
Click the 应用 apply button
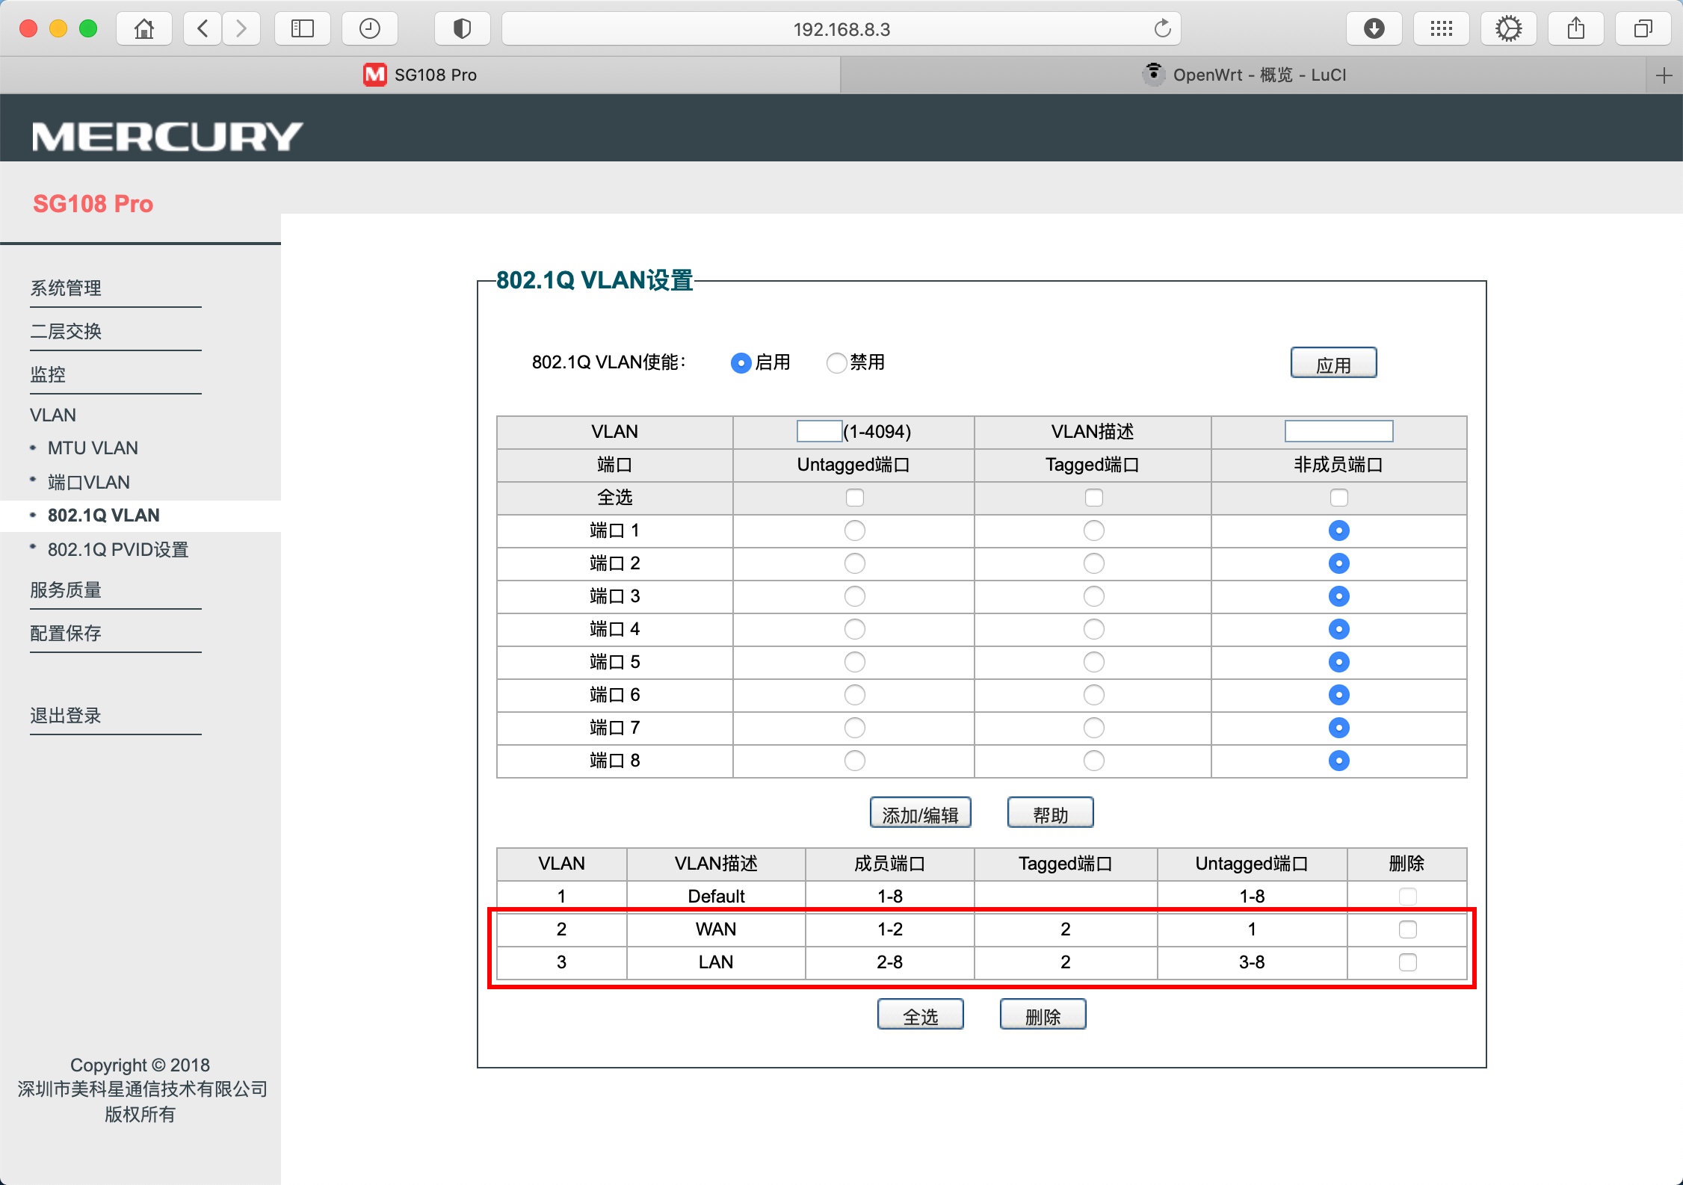[1332, 362]
